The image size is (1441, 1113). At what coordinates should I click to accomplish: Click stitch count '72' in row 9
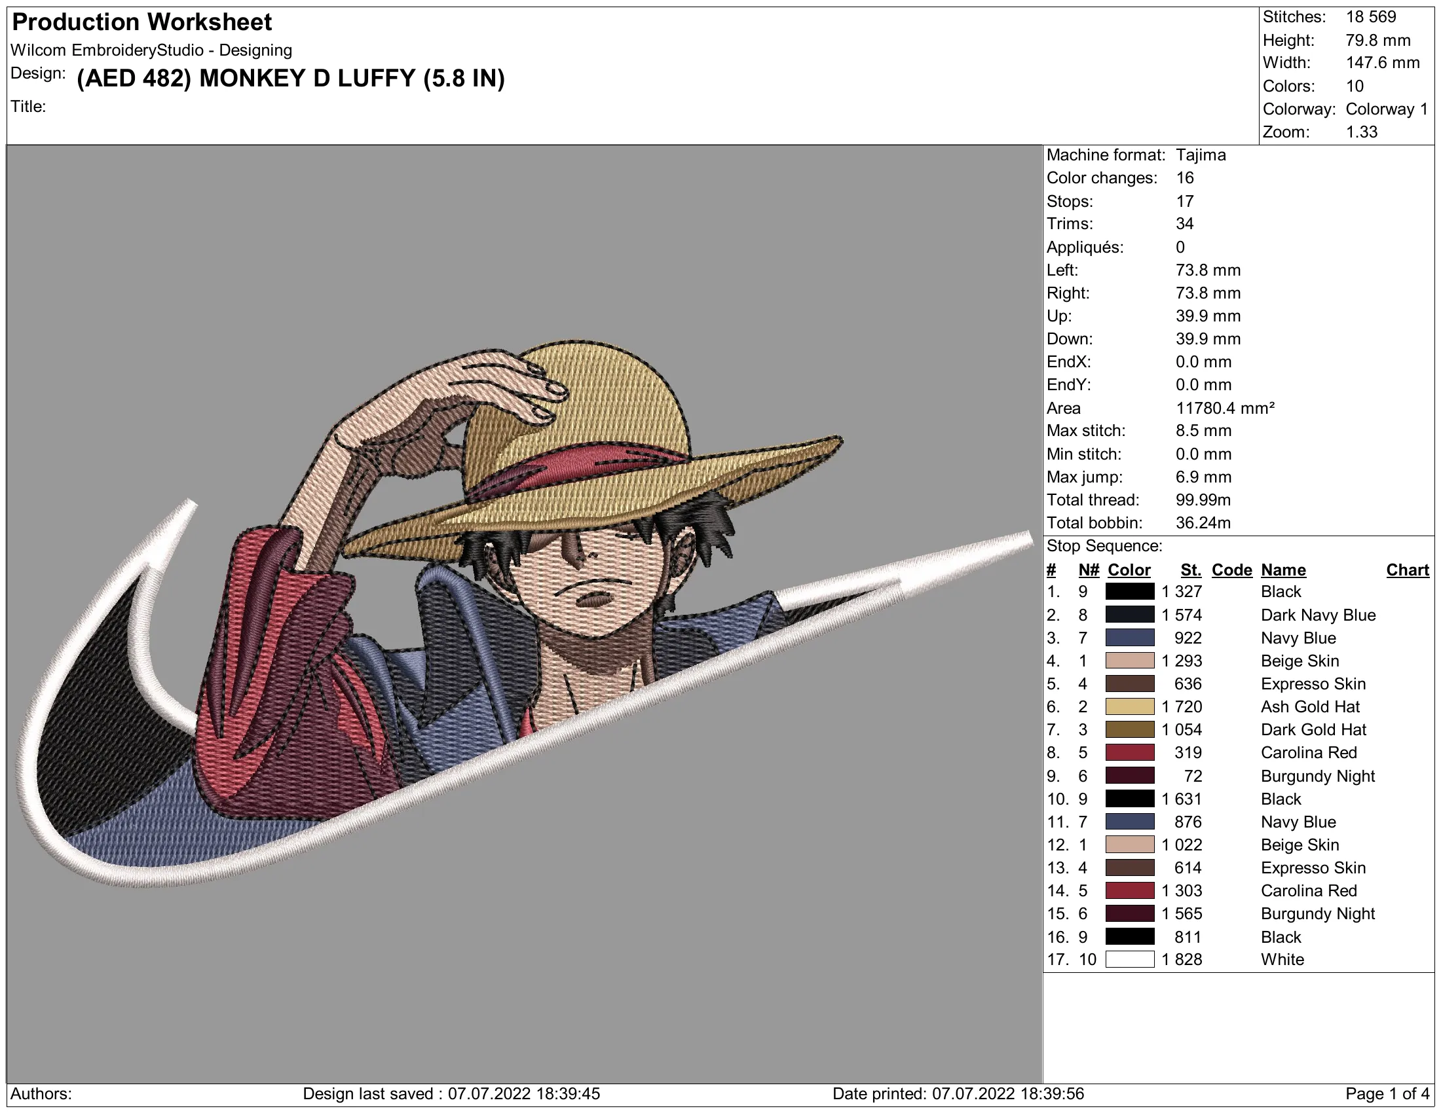[1193, 776]
